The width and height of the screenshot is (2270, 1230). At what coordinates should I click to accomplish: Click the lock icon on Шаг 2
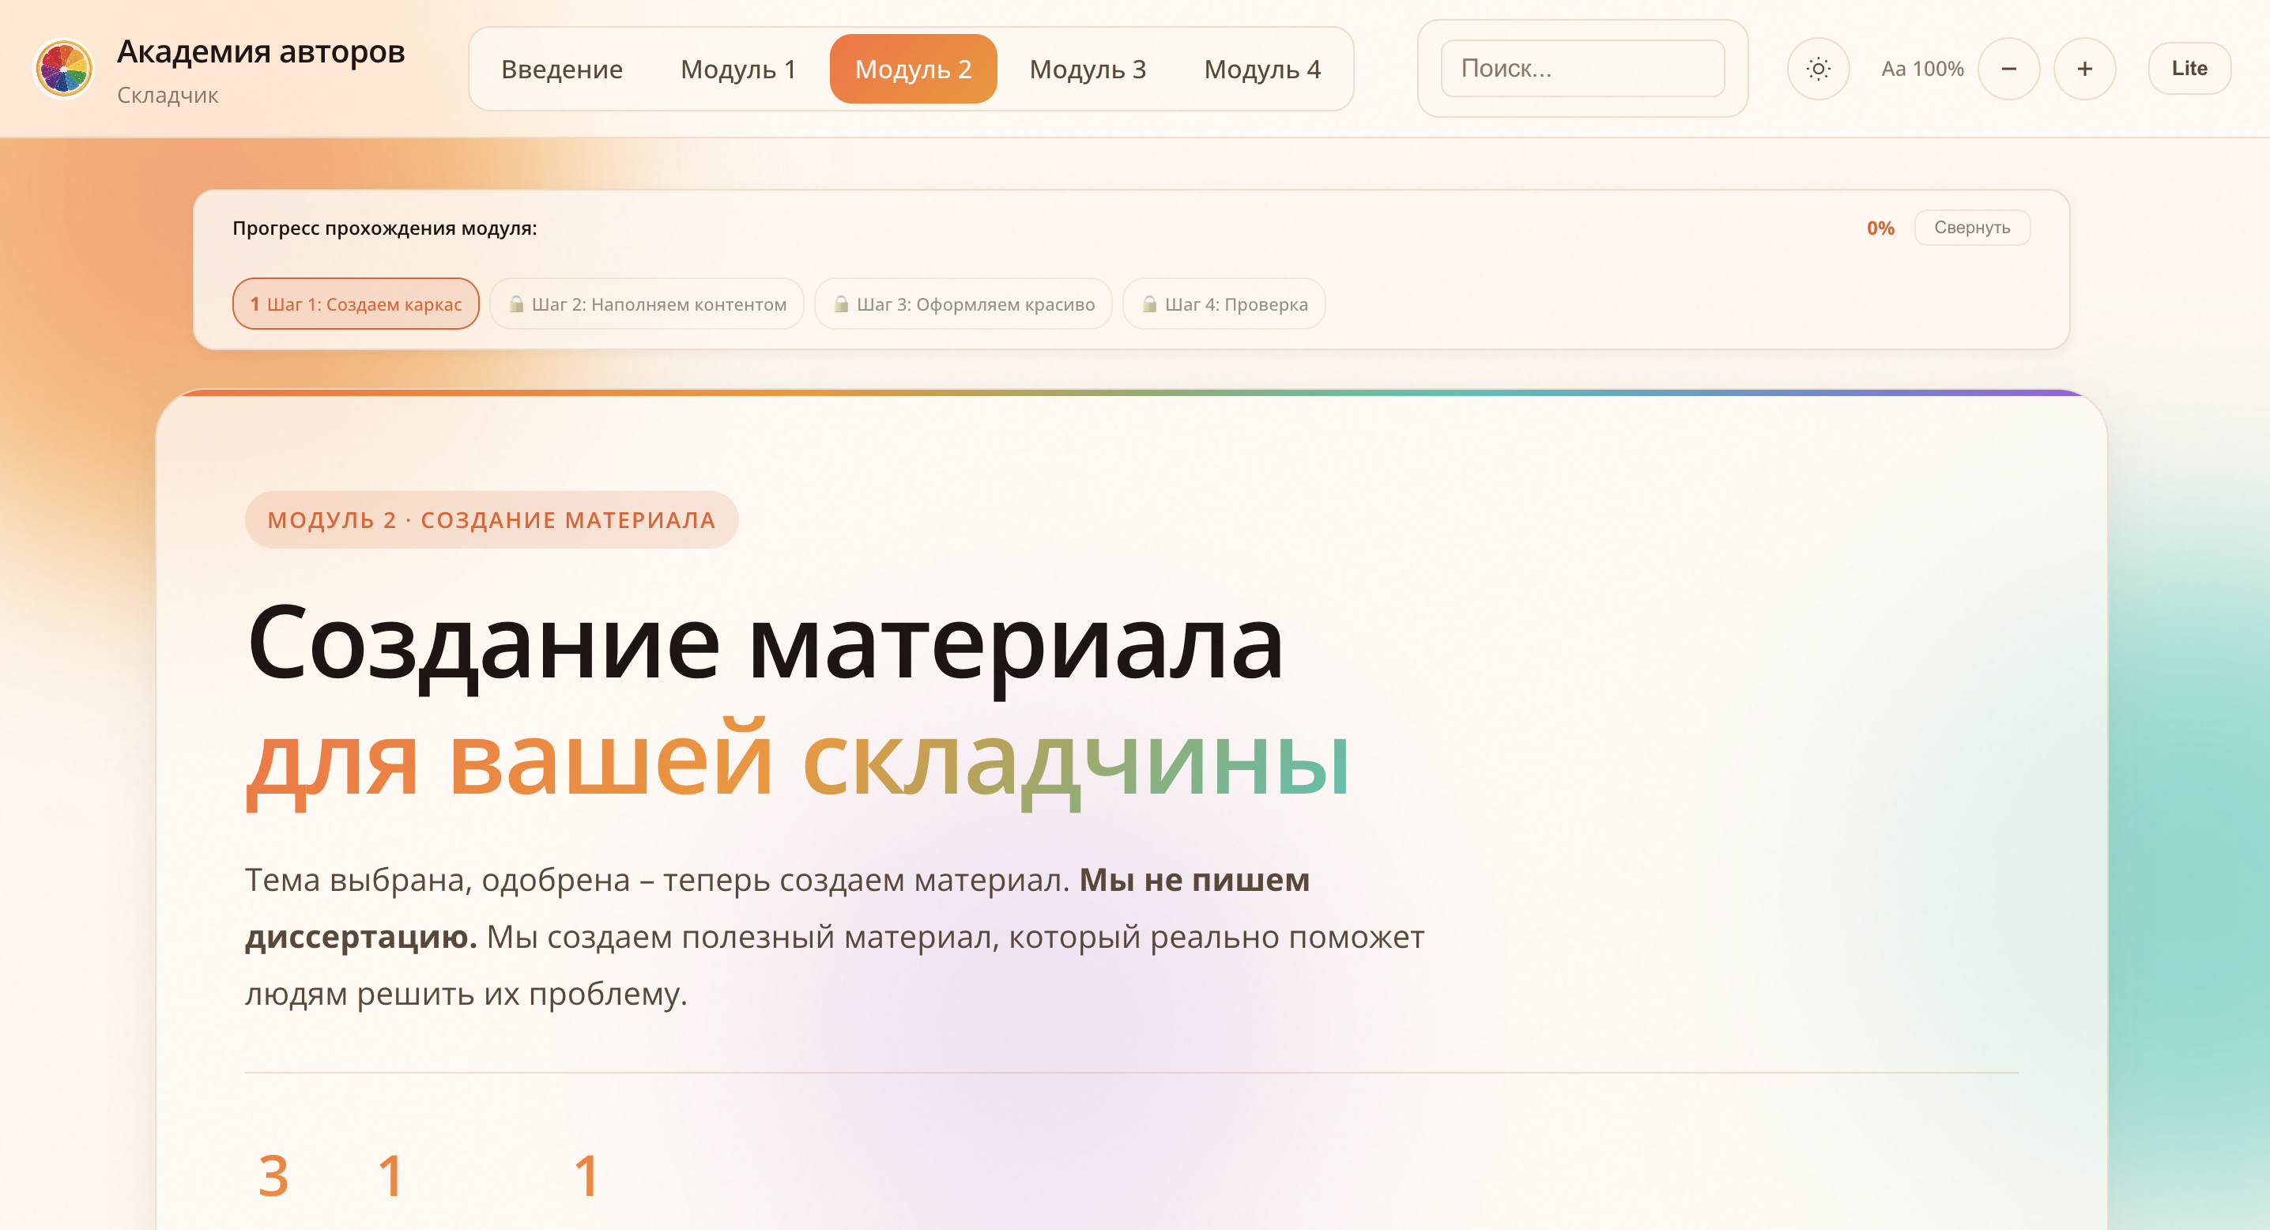click(516, 304)
